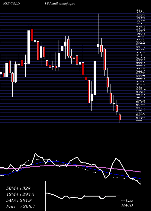Click the NSE GOLD chart title
Screen dimensions: 151x211
pos(11,4)
